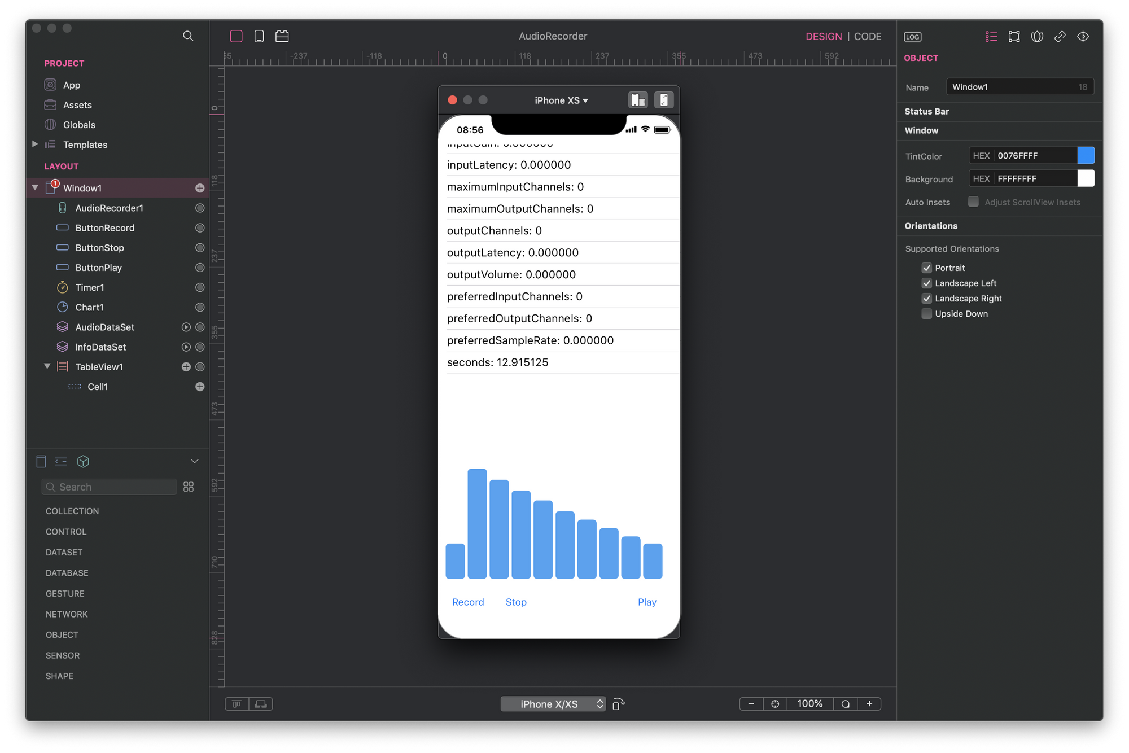This screenshot has height=753, width=1129.
Task: Uncheck the Landscape Left orientation
Action: [x=927, y=283]
